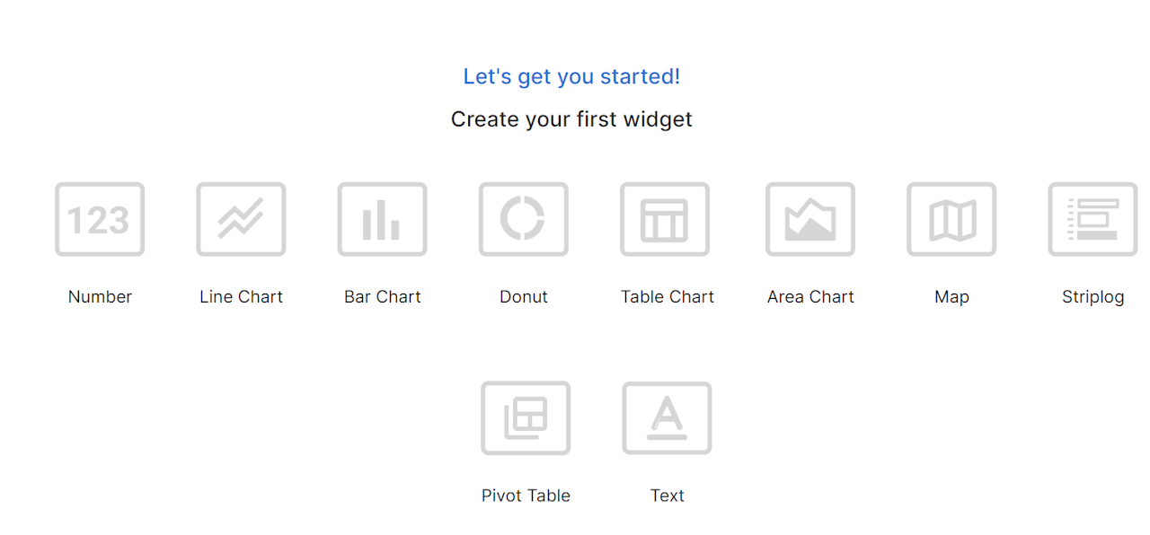
Task: Select the "Bar Chart" text label
Action: 383,297
